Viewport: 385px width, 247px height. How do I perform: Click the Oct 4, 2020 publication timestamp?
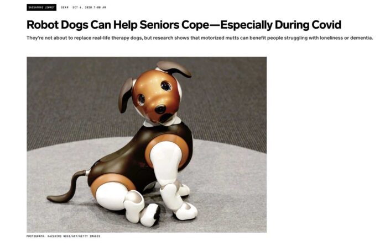(x=90, y=8)
